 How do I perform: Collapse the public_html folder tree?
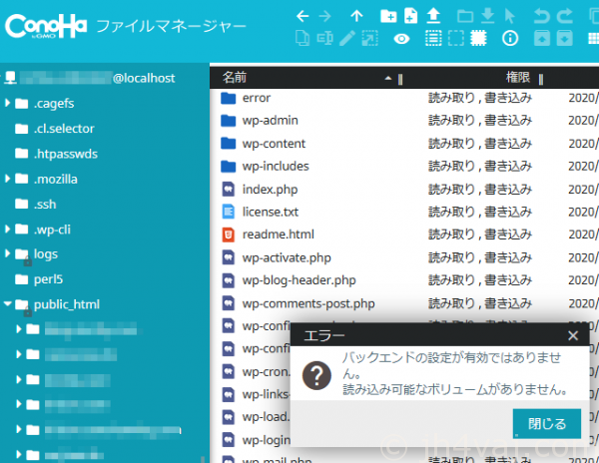(8, 305)
